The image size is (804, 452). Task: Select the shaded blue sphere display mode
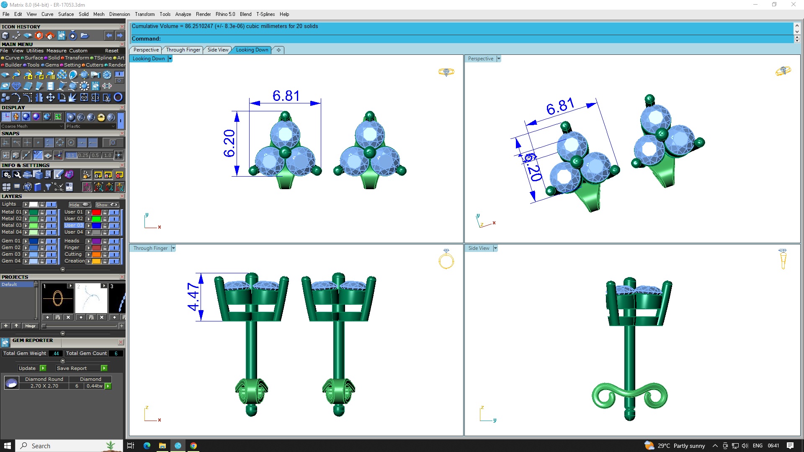tap(26, 117)
